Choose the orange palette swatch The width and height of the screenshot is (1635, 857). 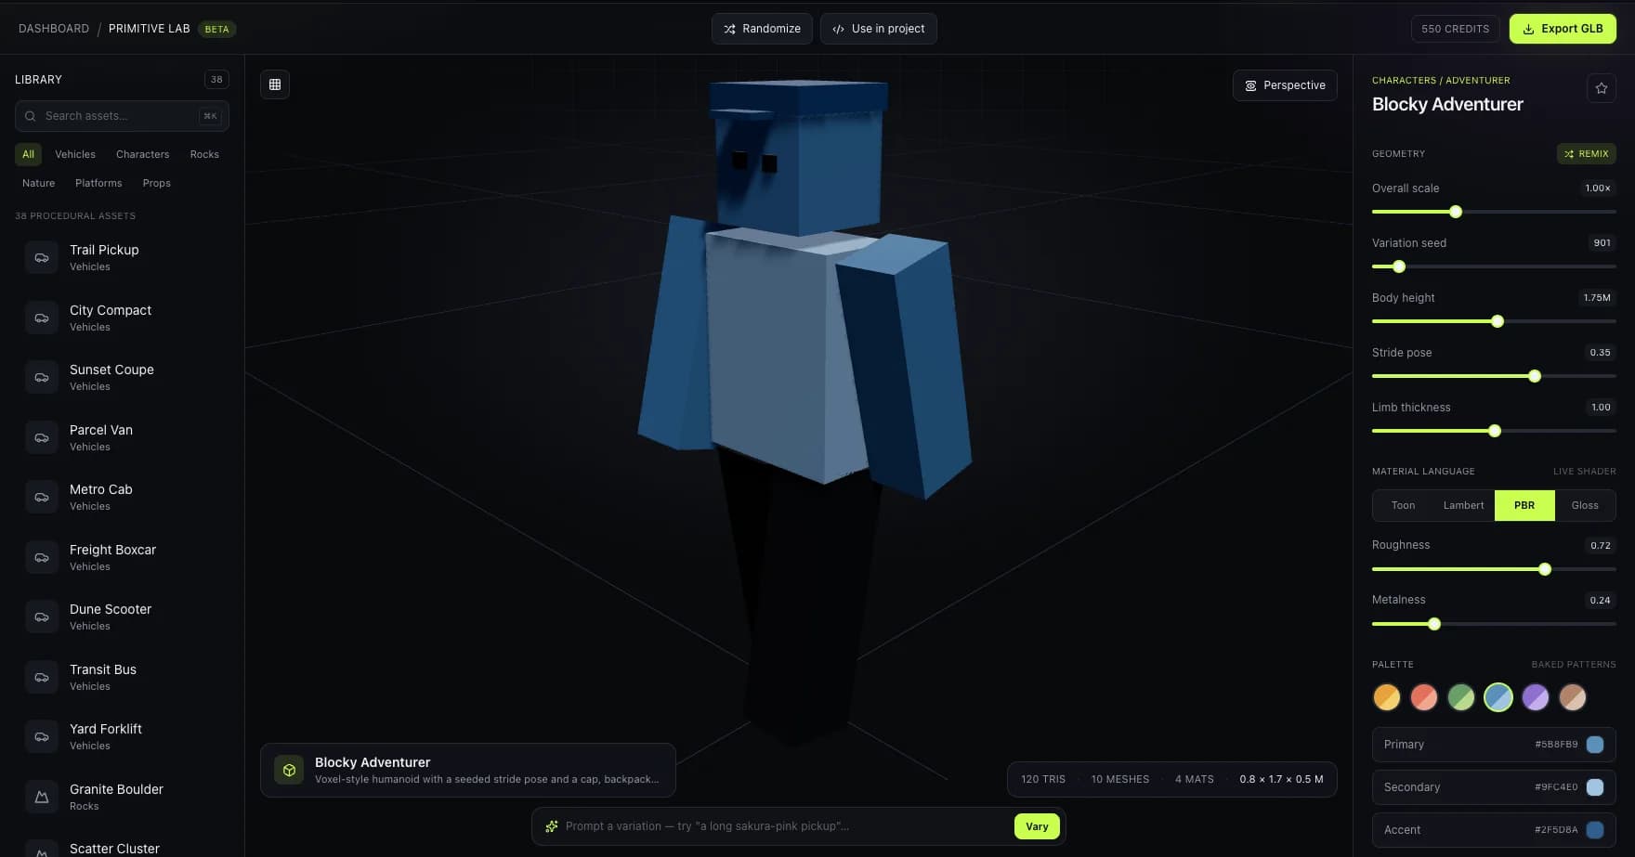click(1387, 697)
